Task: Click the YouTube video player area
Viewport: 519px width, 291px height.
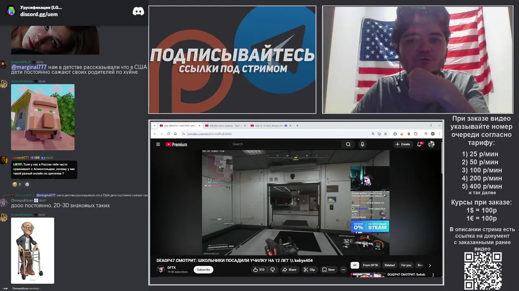Action: [x=296, y=202]
